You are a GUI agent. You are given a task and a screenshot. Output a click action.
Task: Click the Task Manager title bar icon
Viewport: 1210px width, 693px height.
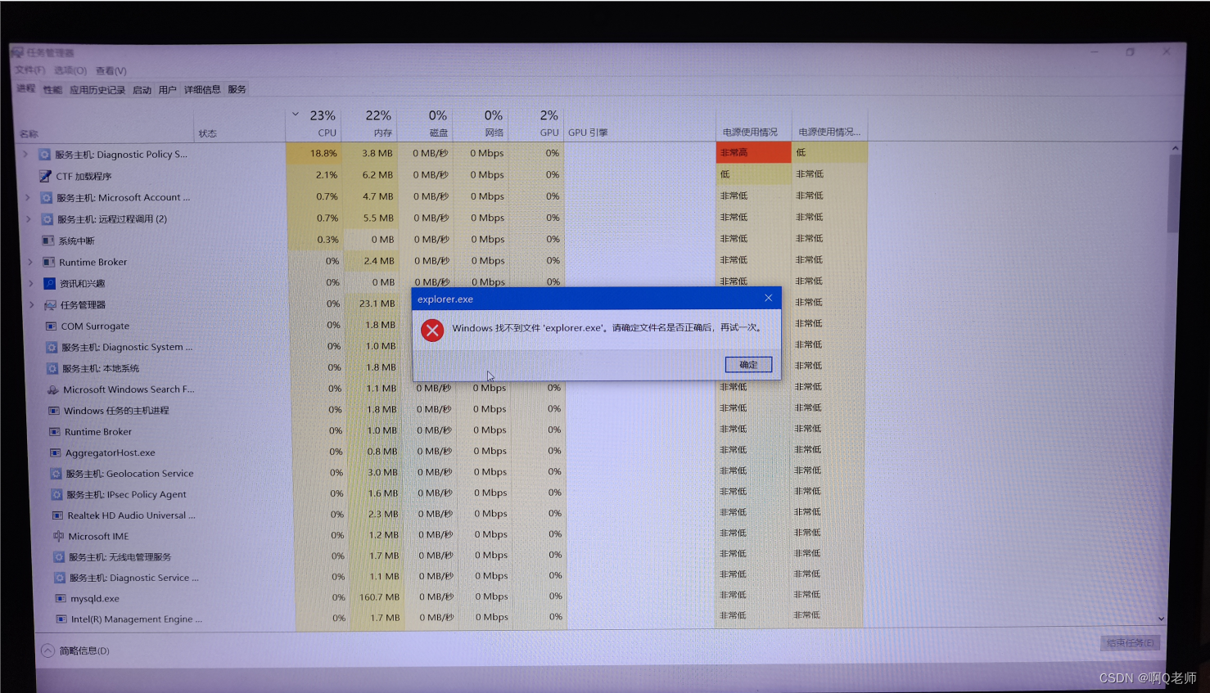pos(17,52)
